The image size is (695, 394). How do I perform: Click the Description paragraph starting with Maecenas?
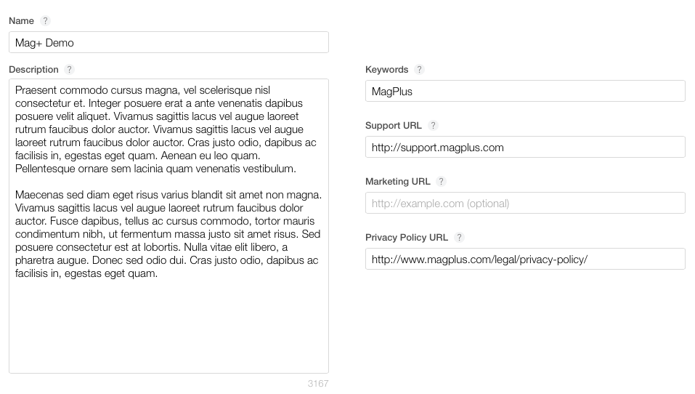click(168, 234)
